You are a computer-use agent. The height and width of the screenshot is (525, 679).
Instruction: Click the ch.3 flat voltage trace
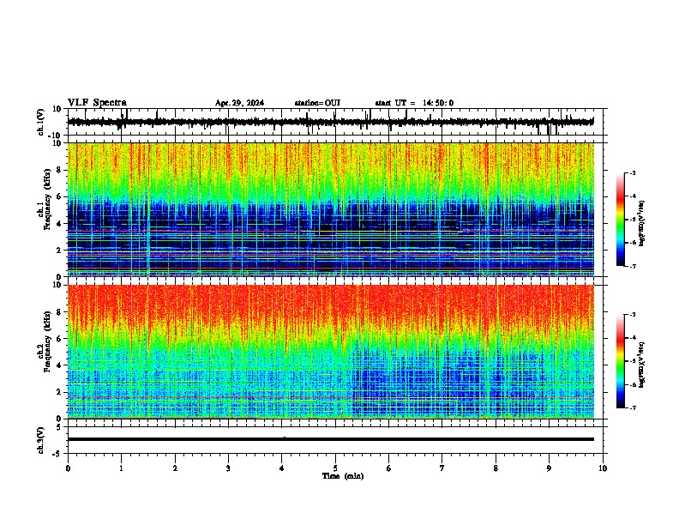(x=330, y=439)
